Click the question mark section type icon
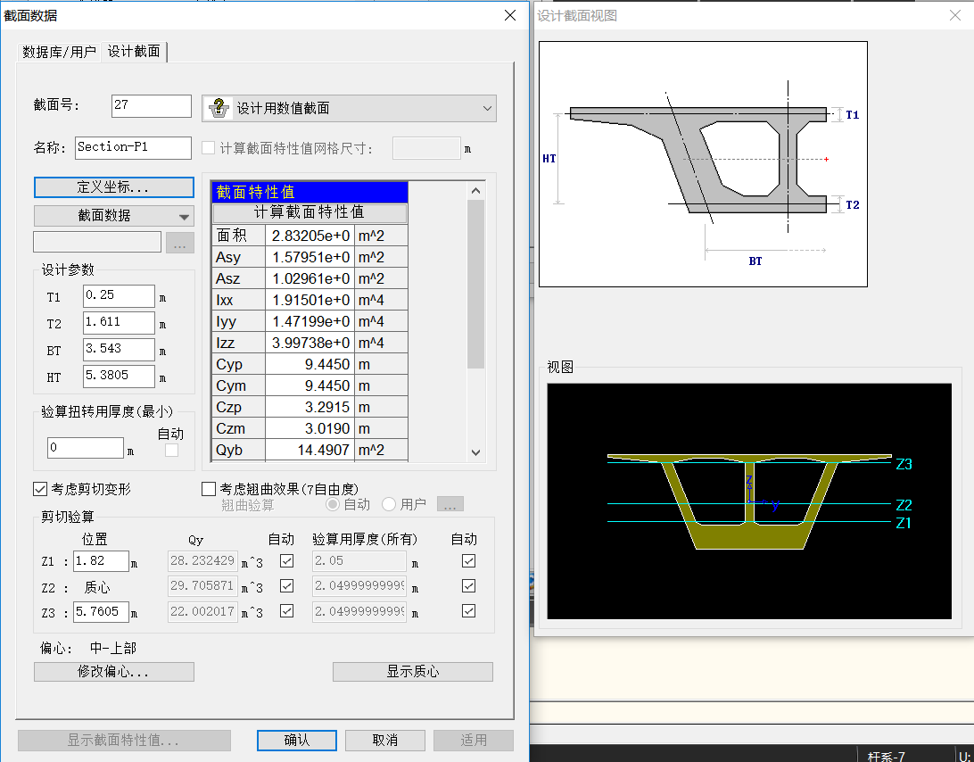The width and height of the screenshot is (974, 762). pos(219,108)
